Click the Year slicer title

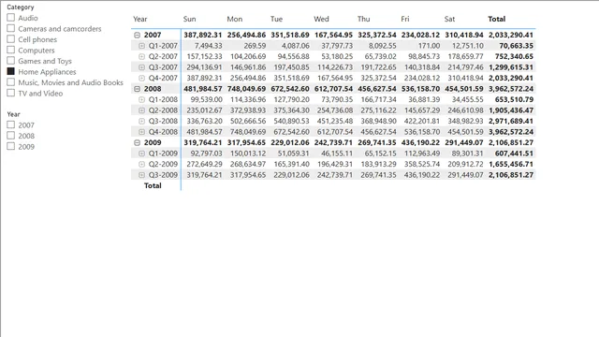point(13,114)
